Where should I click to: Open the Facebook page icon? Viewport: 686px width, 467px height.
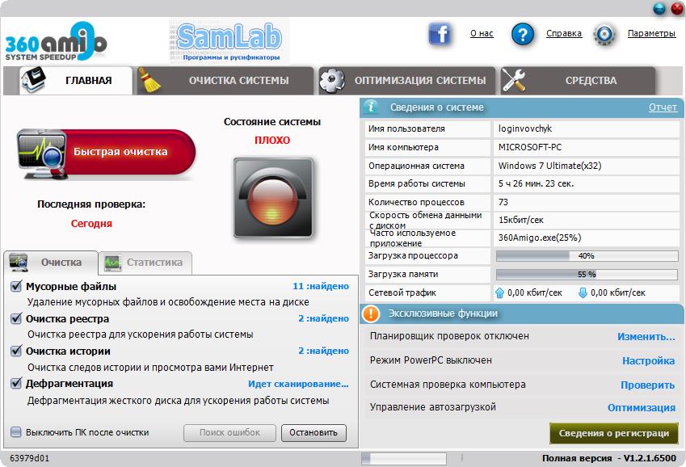tap(440, 34)
